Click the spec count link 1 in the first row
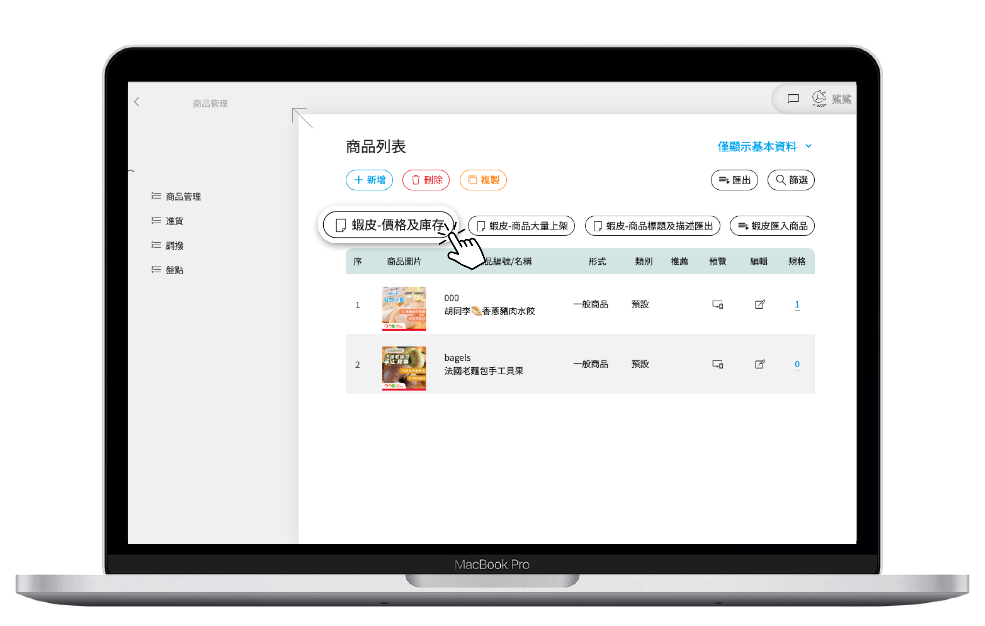 click(x=797, y=304)
